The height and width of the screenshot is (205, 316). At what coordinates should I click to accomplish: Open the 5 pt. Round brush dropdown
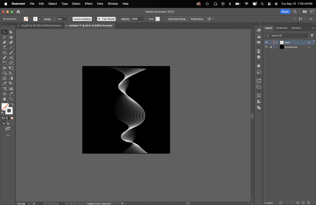118,19
